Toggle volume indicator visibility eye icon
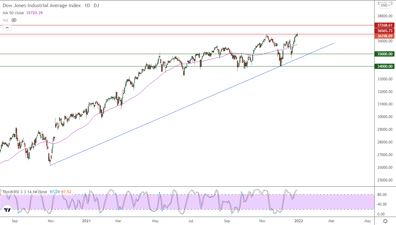 pos(14,20)
